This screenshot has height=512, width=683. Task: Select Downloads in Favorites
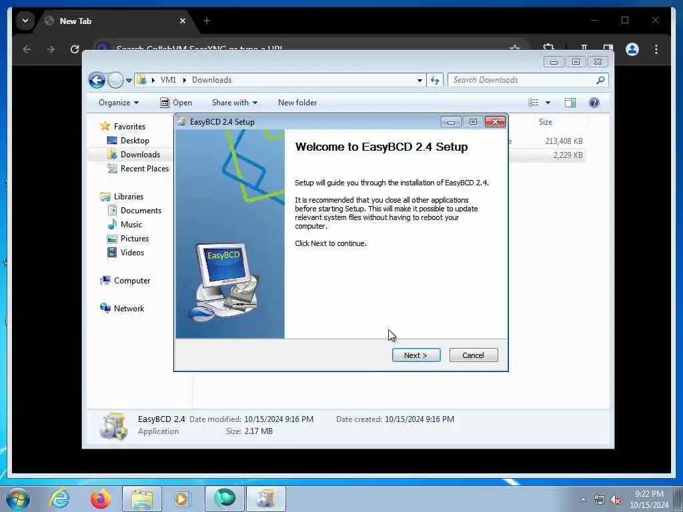140,155
